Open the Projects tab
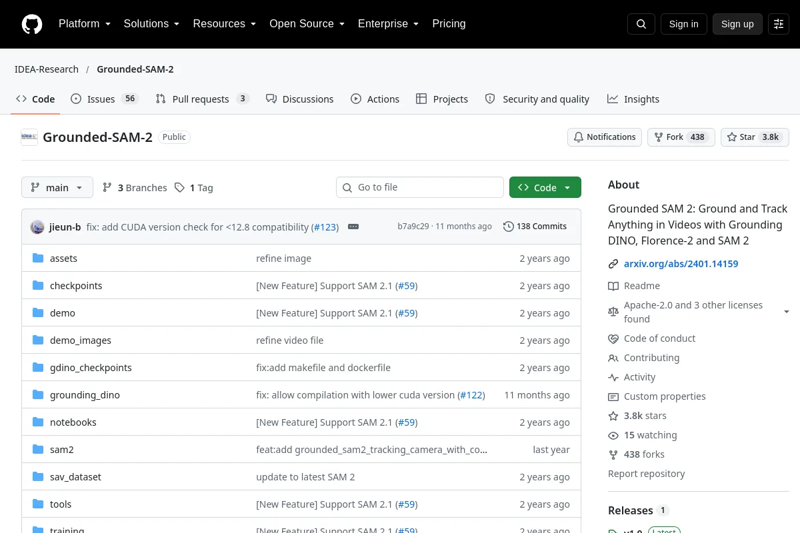Screen dimensions: 800x533 click(x=442, y=99)
